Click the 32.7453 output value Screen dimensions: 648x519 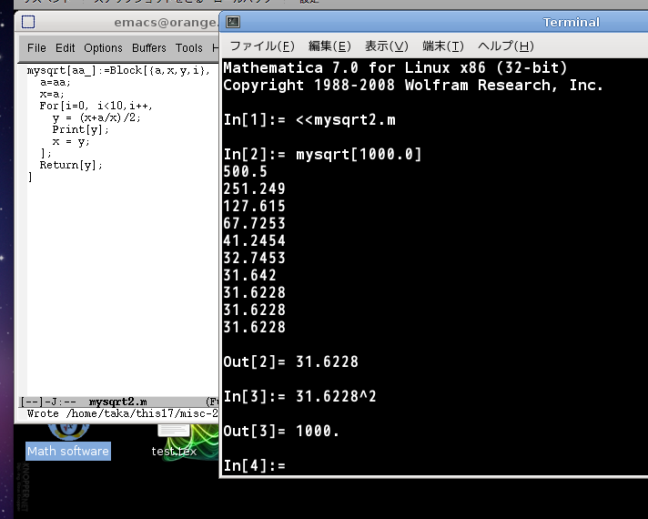(254, 258)
